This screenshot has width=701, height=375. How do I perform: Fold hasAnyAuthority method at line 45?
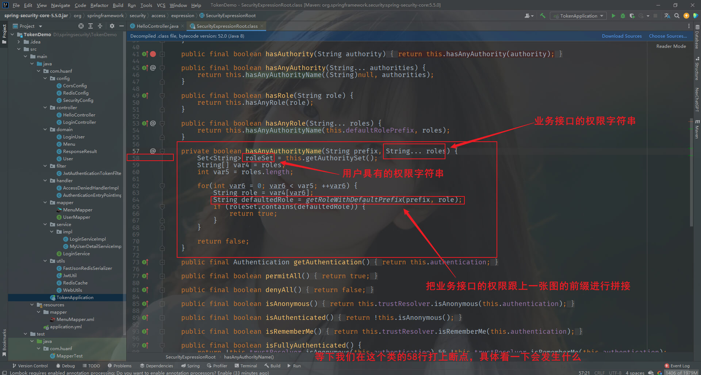(x=162, y=68)
